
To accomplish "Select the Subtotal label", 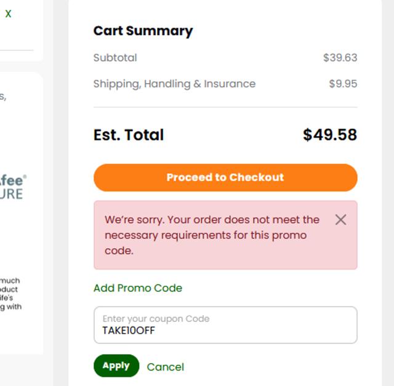I will 115,58.
